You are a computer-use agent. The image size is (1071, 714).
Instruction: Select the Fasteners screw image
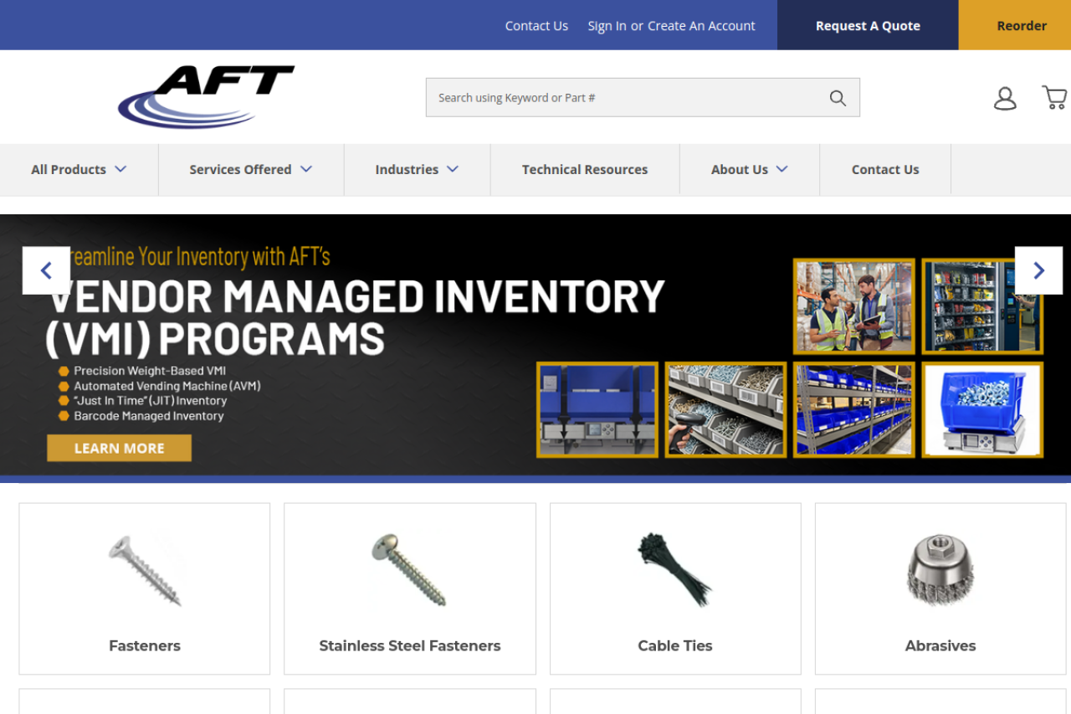[145, 571]
